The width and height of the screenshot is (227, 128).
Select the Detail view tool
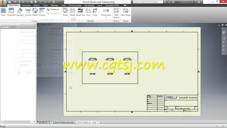click(35, 12)
